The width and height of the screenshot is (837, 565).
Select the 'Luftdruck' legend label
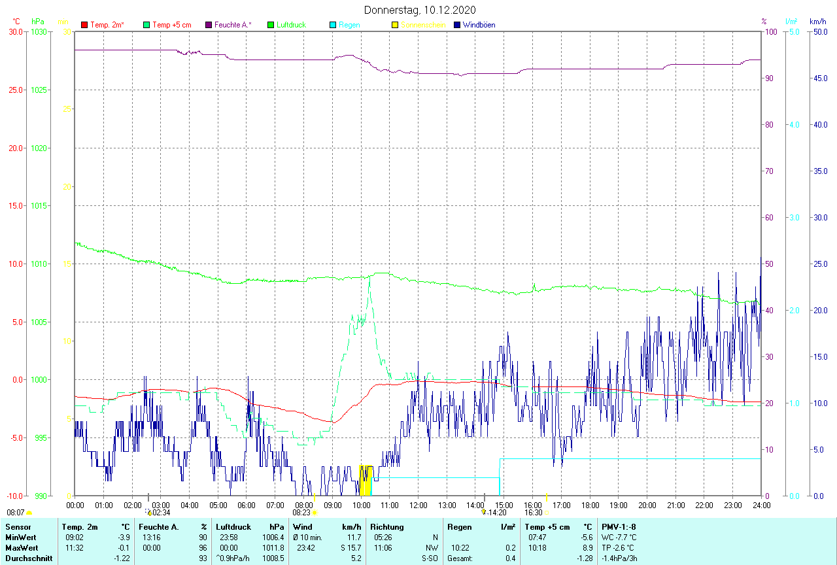(291, 25)
